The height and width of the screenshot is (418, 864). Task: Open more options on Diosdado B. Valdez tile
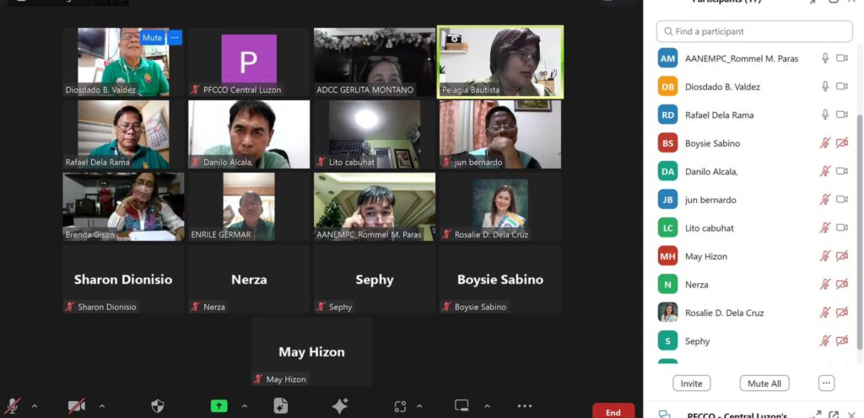[175, 37]
